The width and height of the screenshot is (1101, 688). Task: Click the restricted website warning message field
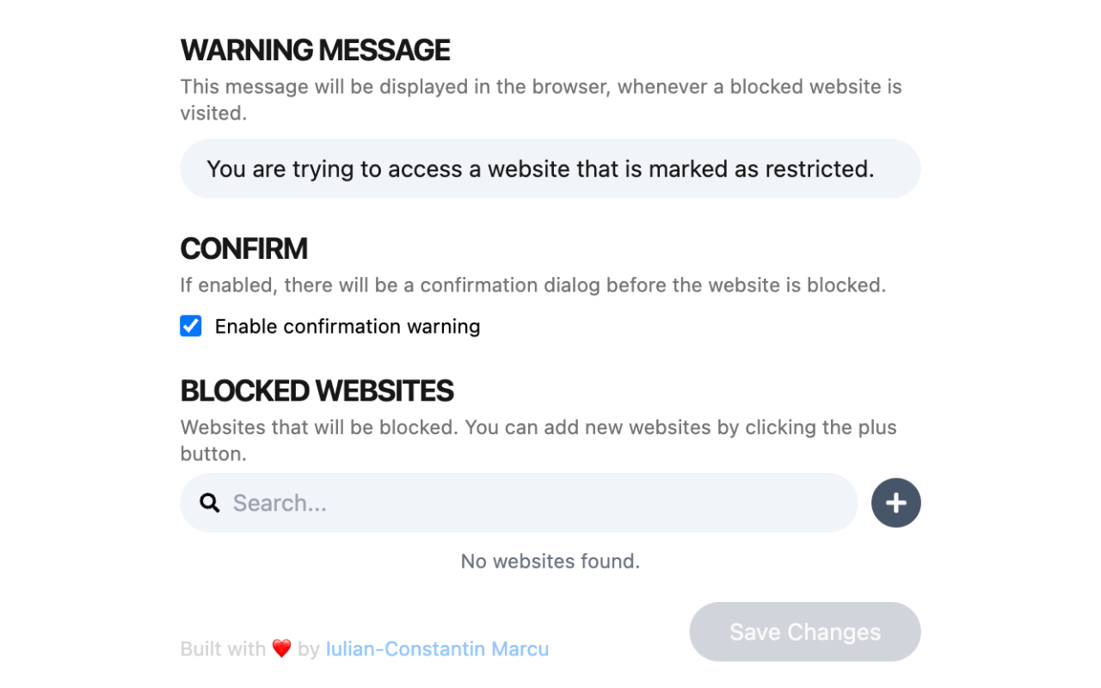click(x=550, y=169)
